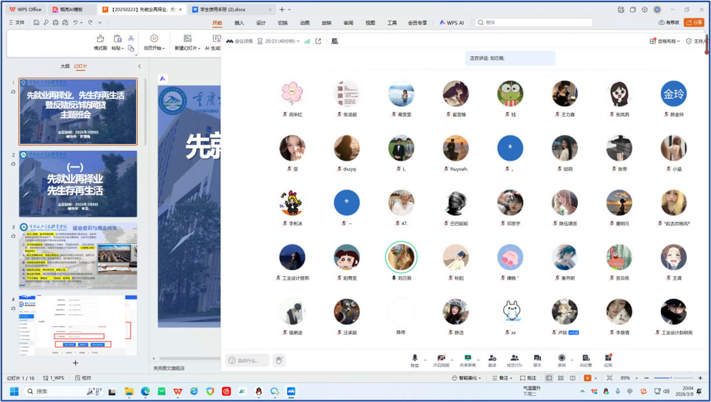Click the print icon in quick access bar
The image size is (711, 402).
click(x=55, y=23)
